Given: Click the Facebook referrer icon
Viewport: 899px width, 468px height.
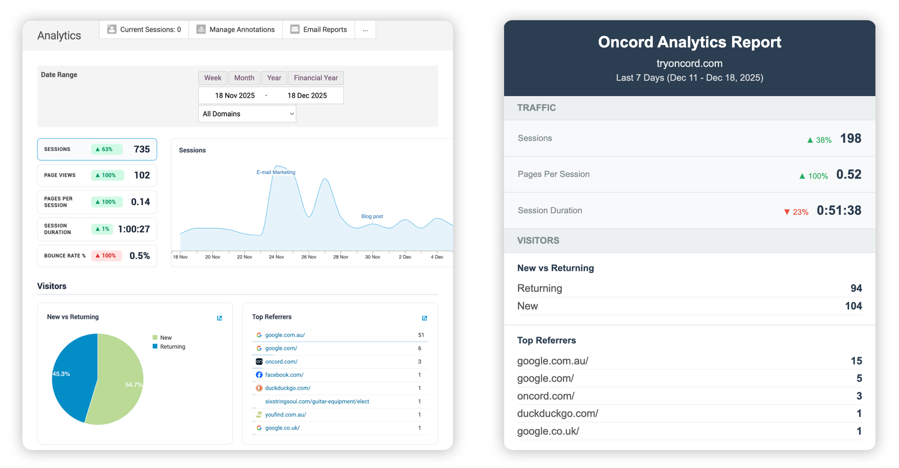Looking at the screenshot, I should 259,375.
